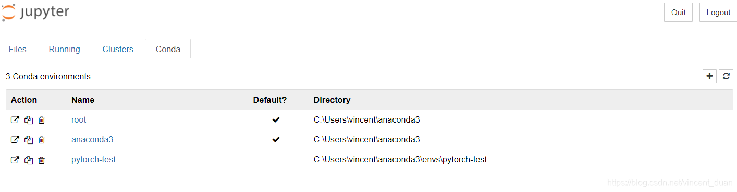Clone the pytorch-test environment
This screenshot has height=192, width=737.
(x=29, y=160)
